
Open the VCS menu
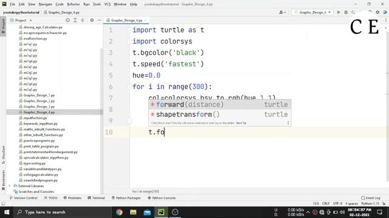coord(108,4)
